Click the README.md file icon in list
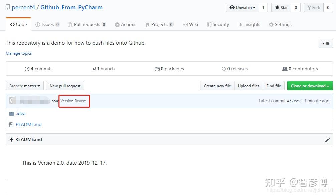Image resolution: width=336 pixels, height=196 pixels. pyautogui.click(x=11, y=125)
